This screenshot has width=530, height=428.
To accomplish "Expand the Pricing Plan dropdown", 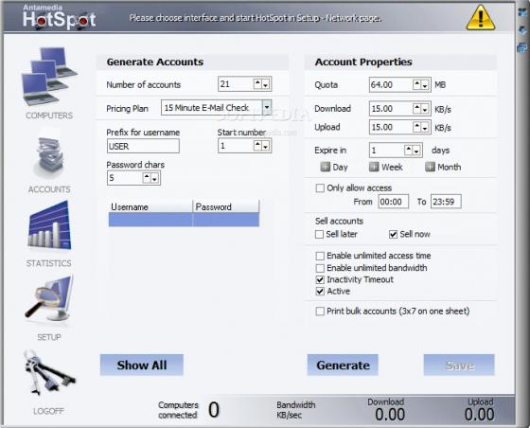I will point(267,108).
